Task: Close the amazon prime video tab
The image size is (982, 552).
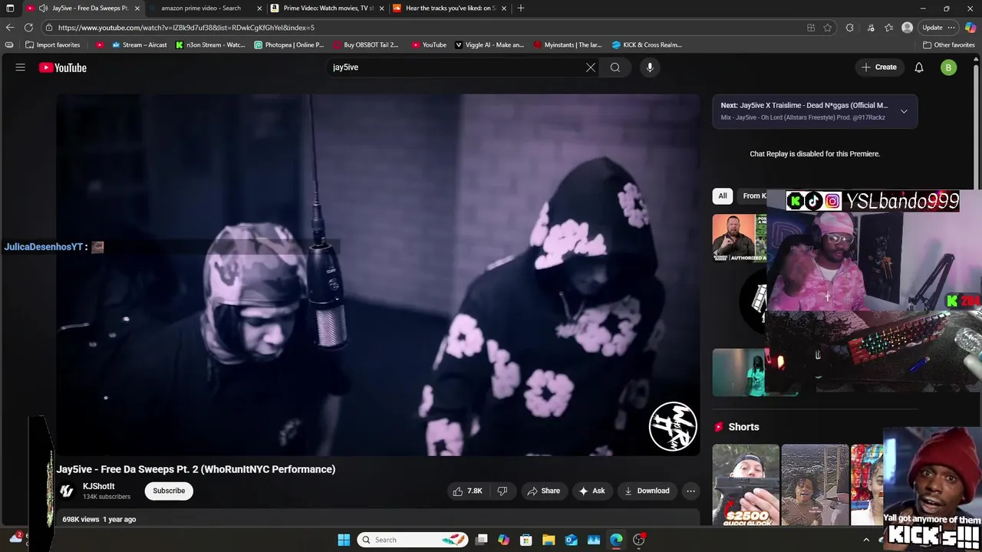Action: (259, 8)
